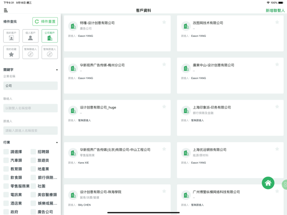The height and width of the screenshot is (215, 287).
Task: Check the 酒店業 industry checkbox
Action: point(6,203)
